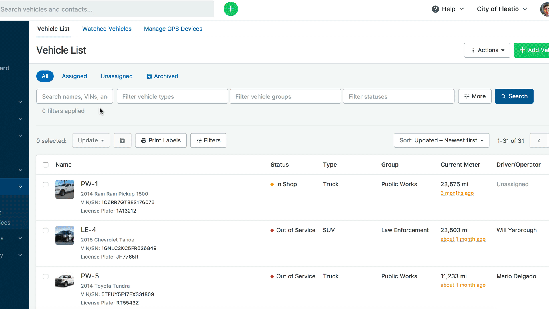Switch to Watched Vehicles tab

[107, 29]
